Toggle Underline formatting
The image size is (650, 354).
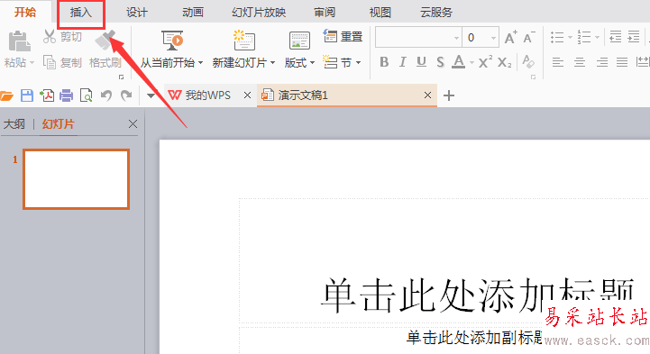click(421, 62)
